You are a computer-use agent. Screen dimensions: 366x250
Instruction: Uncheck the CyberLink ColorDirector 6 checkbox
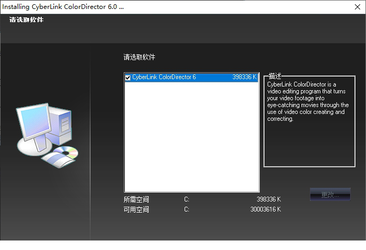coord(127,78)
